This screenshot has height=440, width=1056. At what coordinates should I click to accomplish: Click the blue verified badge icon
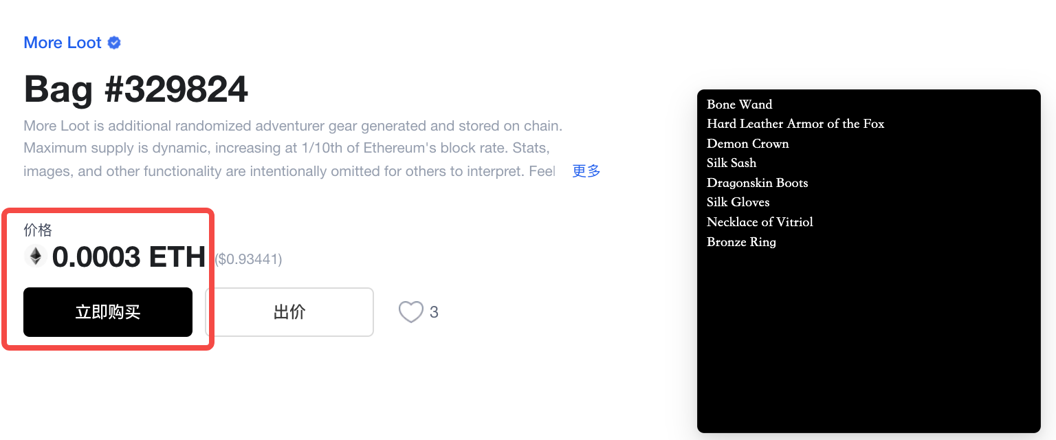115,43
